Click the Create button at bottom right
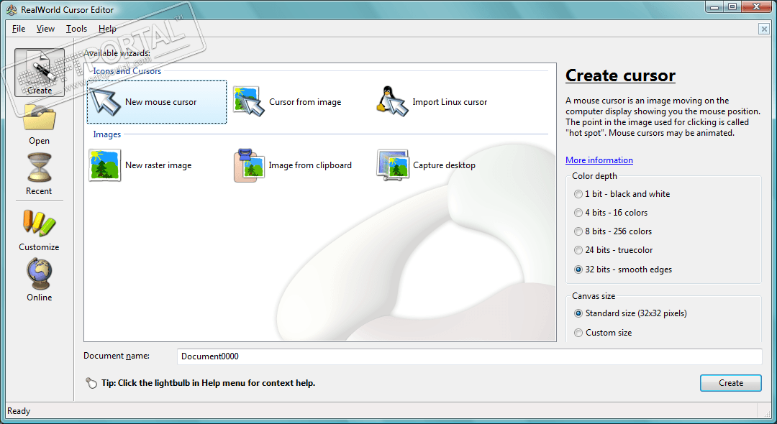Image resolution: width=777 pixels, height=424 pixels. point(730,383)
